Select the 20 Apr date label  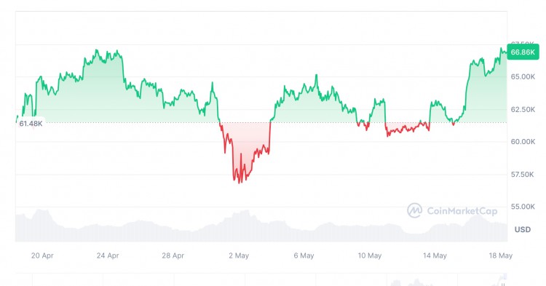click(42, 255)
